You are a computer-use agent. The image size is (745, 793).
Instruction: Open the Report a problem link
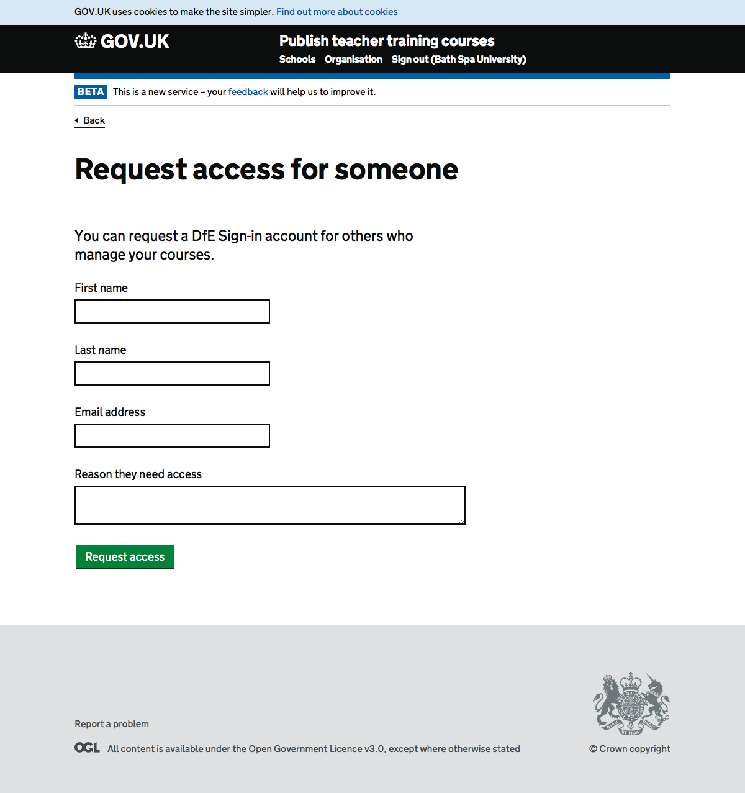[x=112, y=724]
